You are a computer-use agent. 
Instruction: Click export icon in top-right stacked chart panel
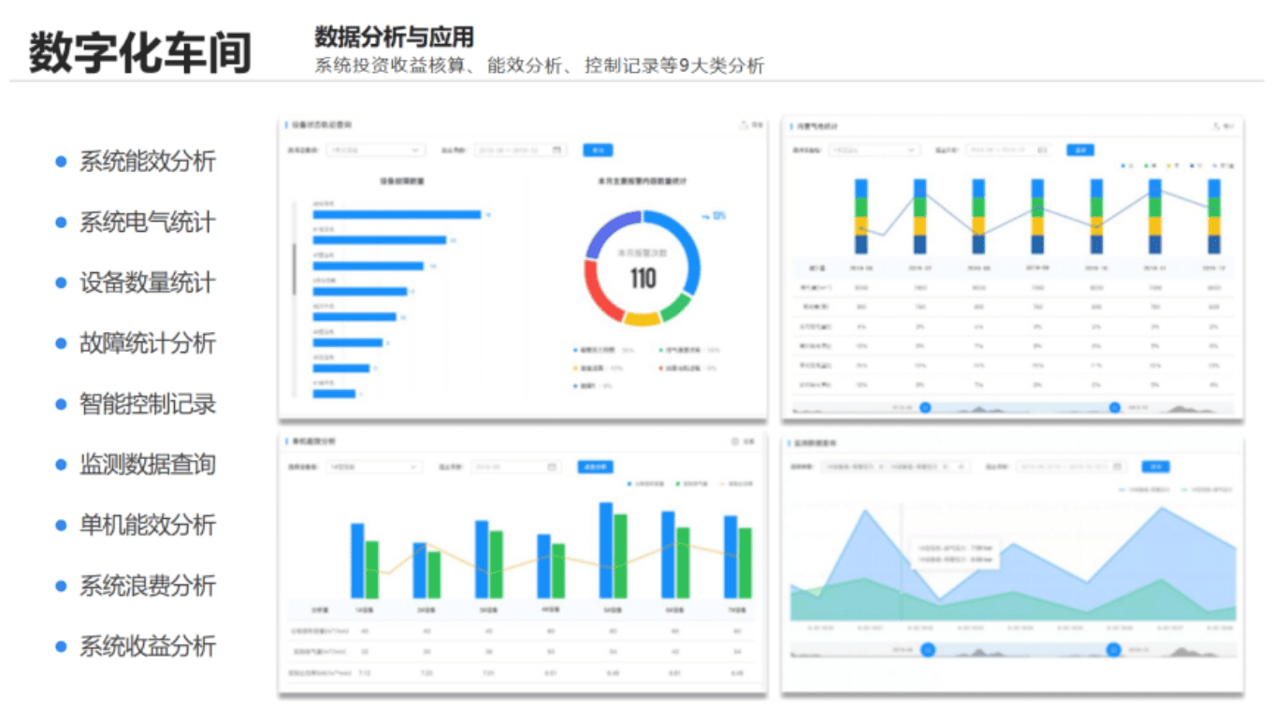1216,125
